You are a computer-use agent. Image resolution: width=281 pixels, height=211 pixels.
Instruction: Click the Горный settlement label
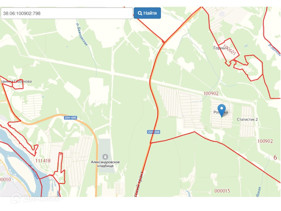219,48
